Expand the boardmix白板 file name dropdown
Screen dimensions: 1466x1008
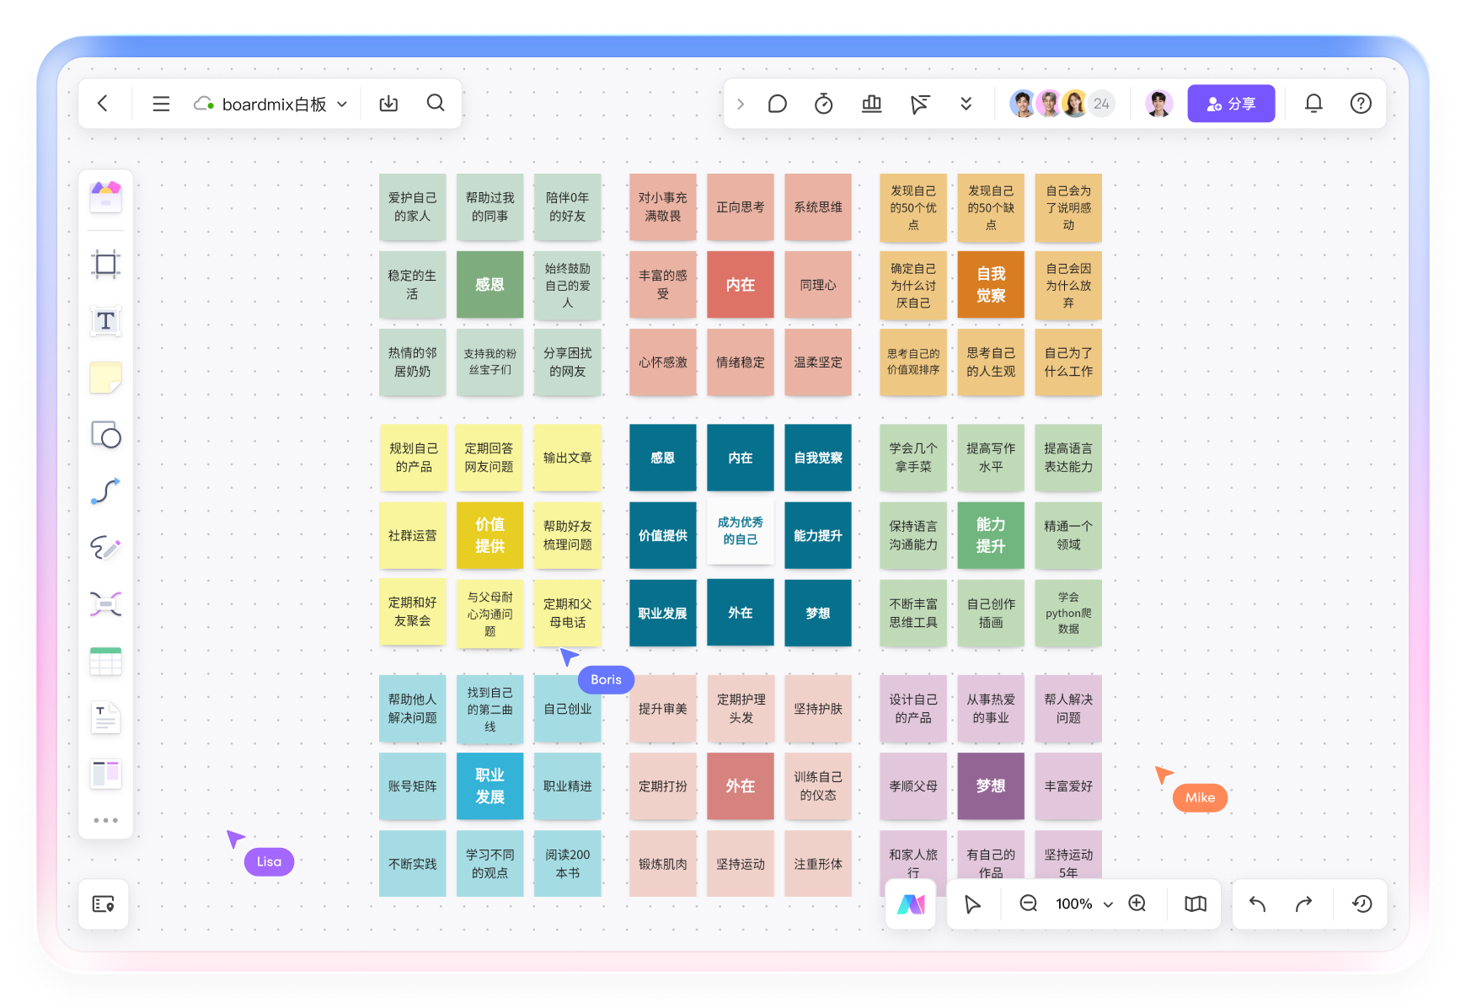[342, 105]
